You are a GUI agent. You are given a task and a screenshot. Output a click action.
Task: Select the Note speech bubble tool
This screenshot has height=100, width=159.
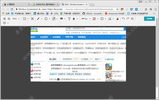click(61, 19)
